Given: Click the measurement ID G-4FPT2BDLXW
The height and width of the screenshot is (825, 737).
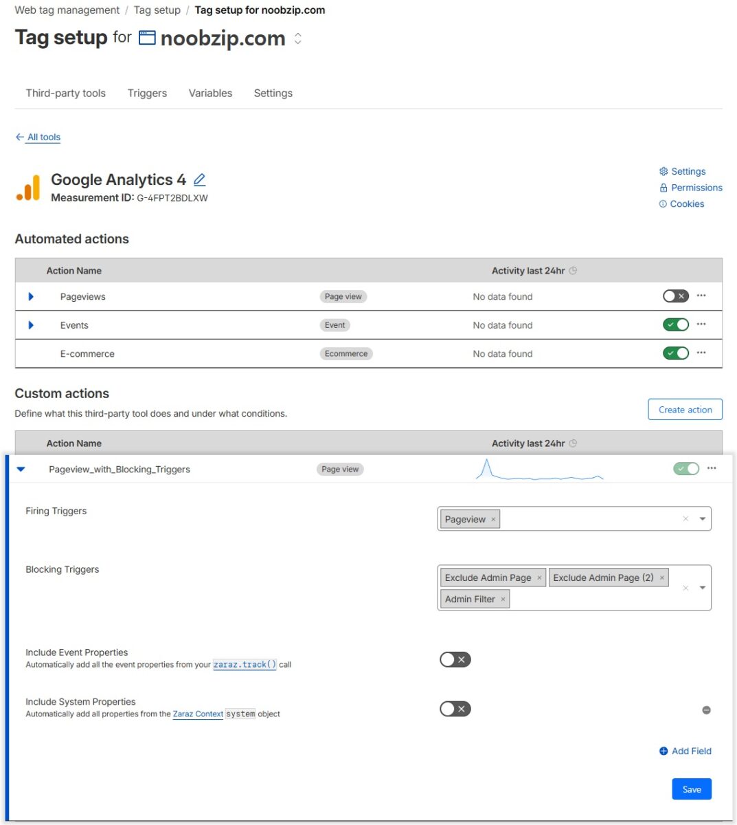Looking at the screenshot, I should [172, 198].
